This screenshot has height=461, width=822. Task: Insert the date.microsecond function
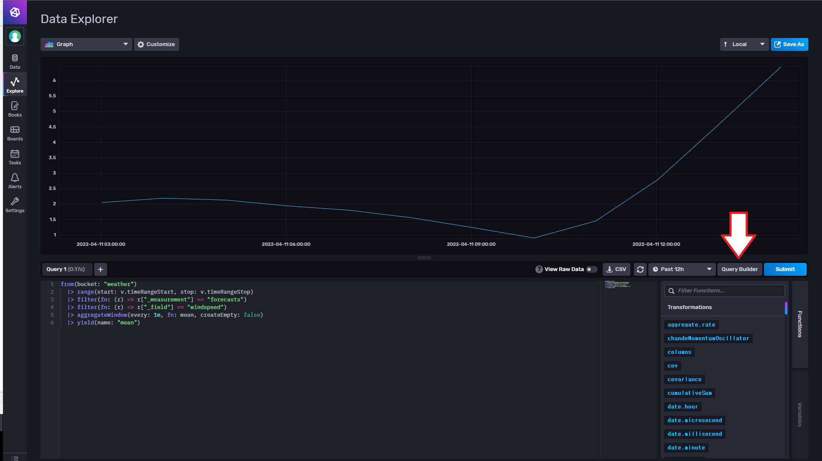(x=695, y=420)
